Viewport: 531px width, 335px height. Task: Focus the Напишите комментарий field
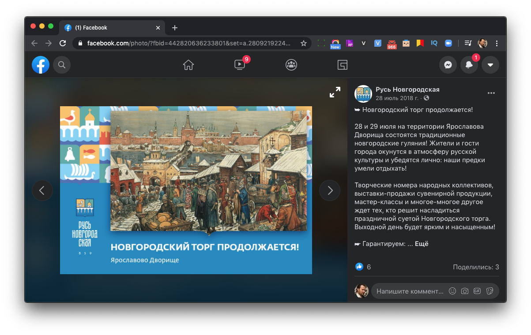click(410, 291)
